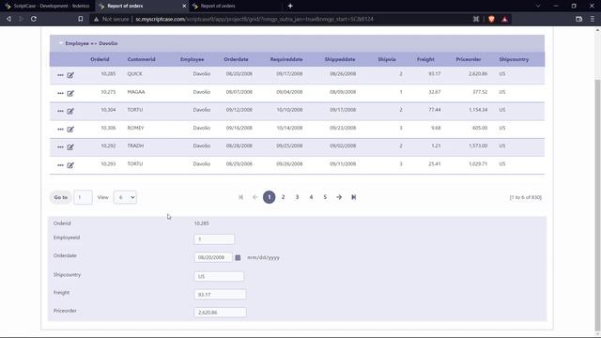Focus the Priceorder input field
Screen dimensions: 601x338
pyautogui.click(x=220, y=313)
